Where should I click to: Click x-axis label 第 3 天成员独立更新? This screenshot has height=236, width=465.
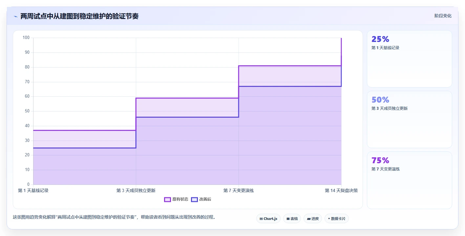tap(136, 190)
